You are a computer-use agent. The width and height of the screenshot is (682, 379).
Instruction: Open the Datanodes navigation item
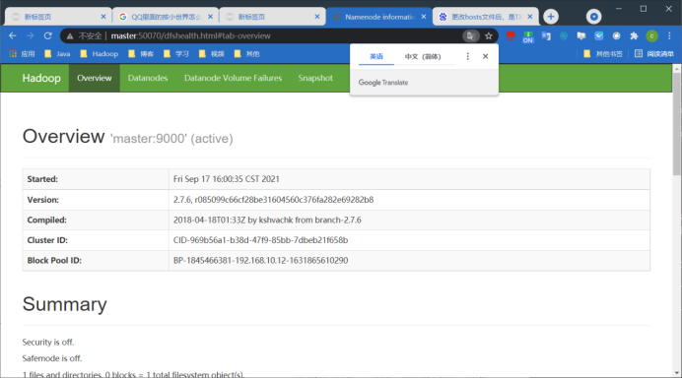148,78
